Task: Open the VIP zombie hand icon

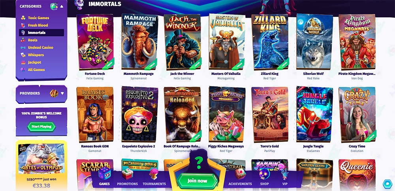Action: 285,174
